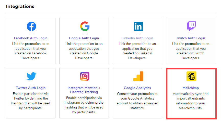
Task: Select the Mailchimp card description text
Action: [x=191, y=101]
